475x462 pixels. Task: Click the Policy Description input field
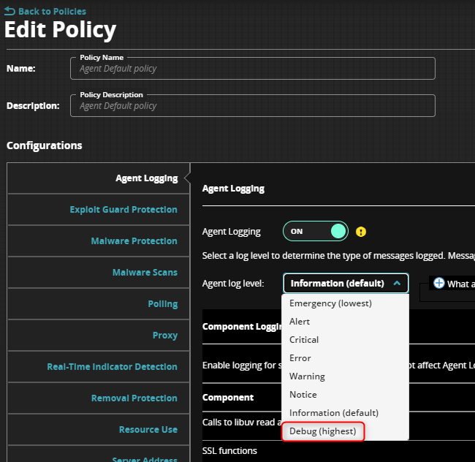point(252,106)
